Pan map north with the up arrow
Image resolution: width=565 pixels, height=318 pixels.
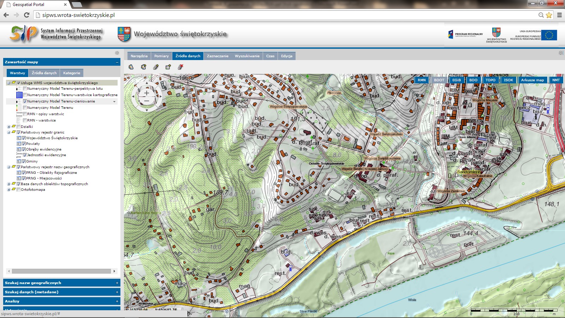click(147, 84)
